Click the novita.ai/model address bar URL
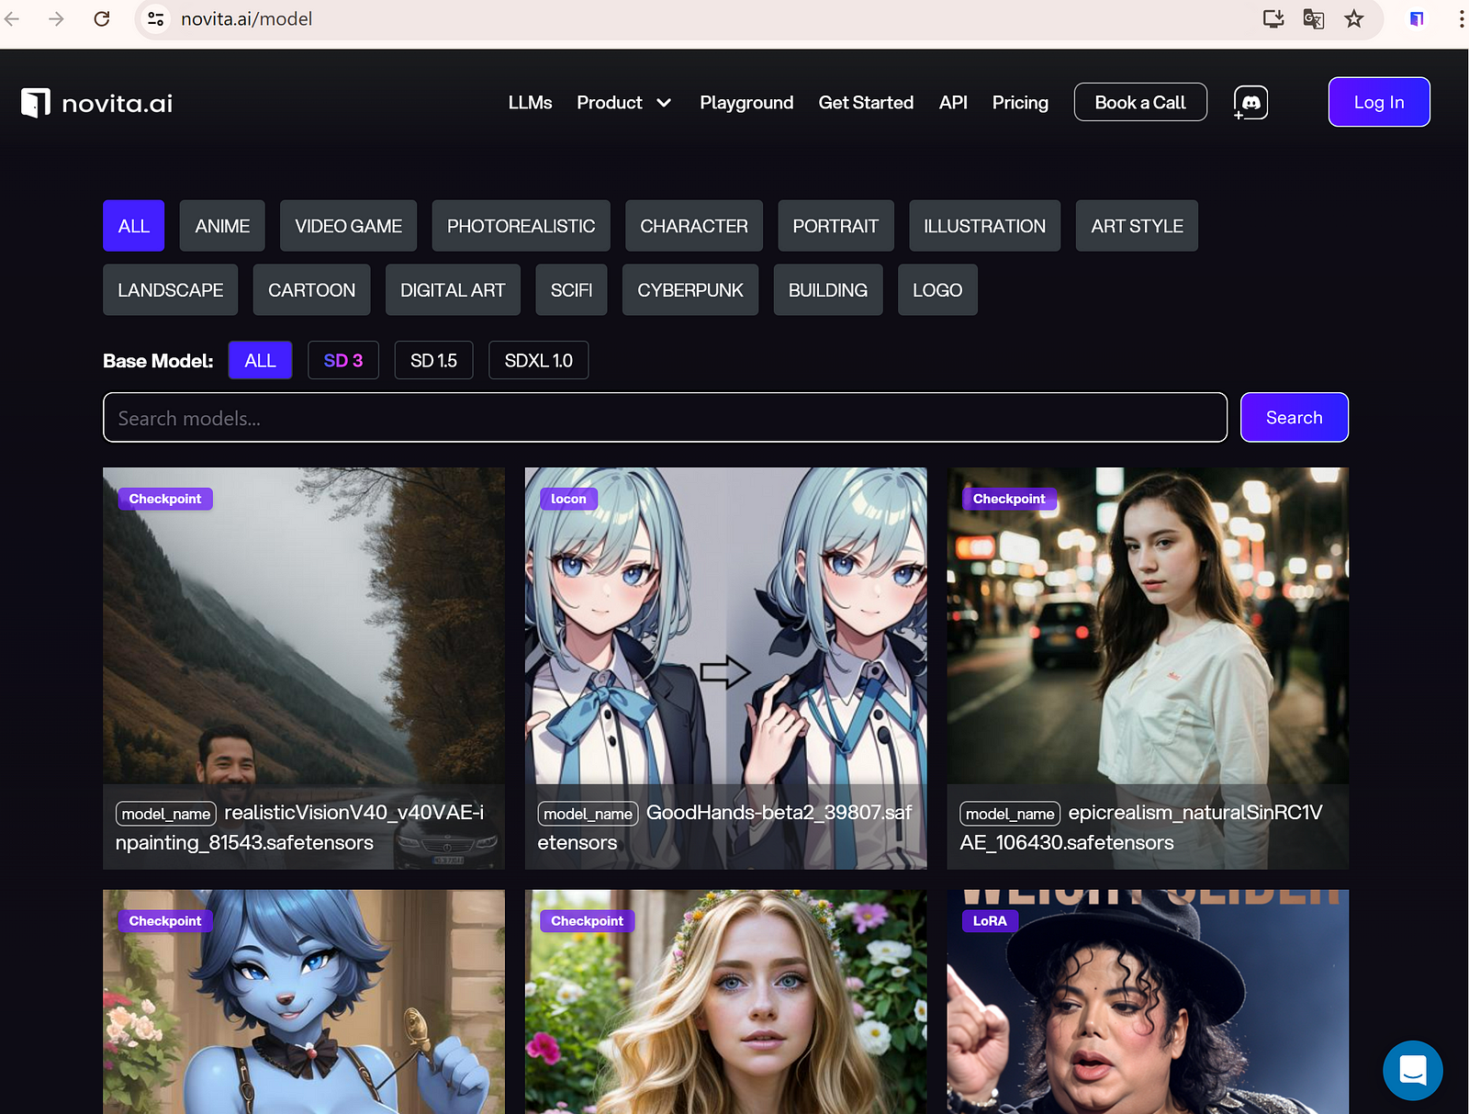 [246, 19]
